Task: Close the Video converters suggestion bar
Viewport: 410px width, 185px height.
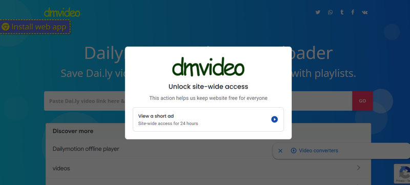Action: pyautogui.click(x=280, y=151)
